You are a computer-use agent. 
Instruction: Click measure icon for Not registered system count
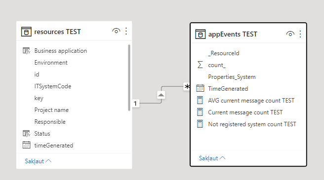pos(200,124)
